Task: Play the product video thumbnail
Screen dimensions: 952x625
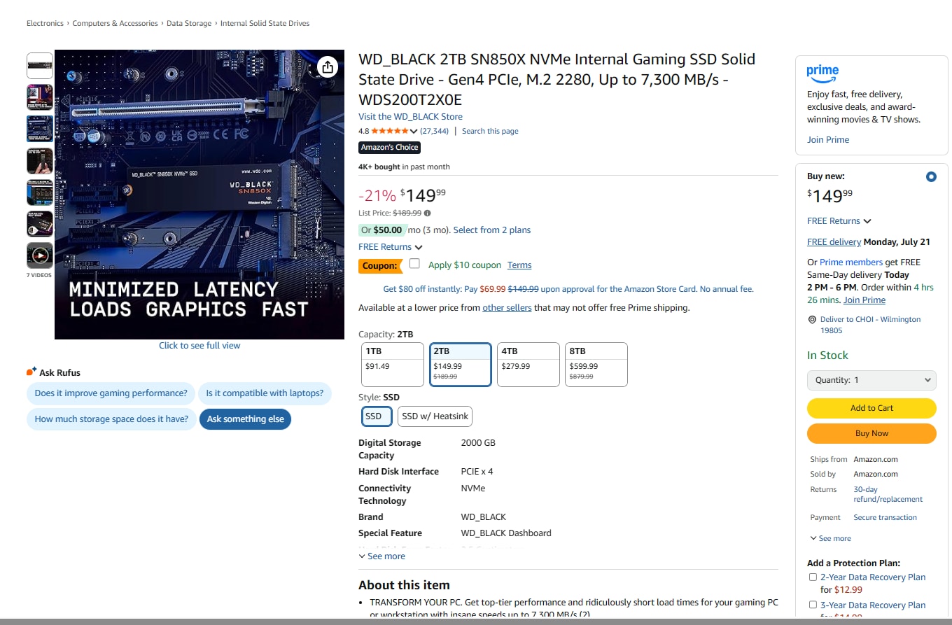Action: point(40,255)
